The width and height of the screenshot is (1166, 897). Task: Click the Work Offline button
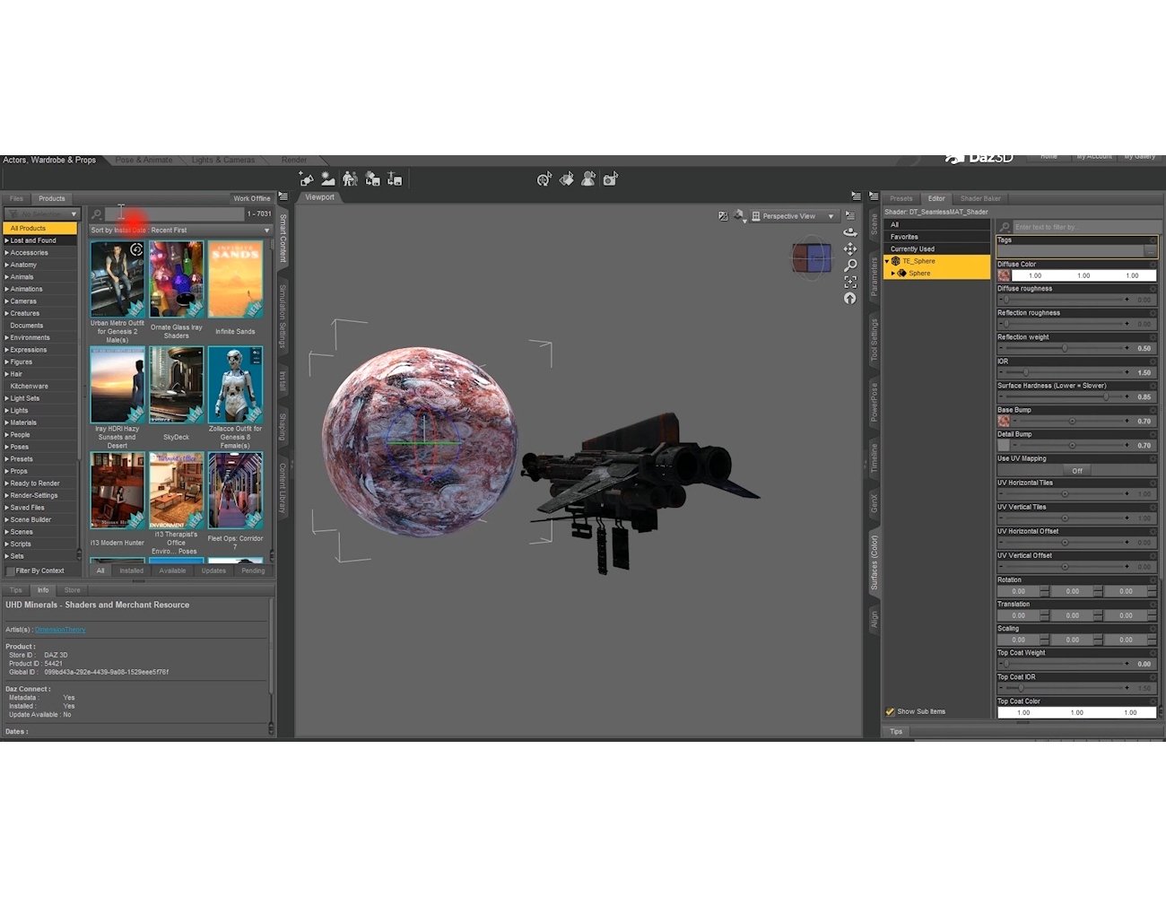tap(251, 197)
